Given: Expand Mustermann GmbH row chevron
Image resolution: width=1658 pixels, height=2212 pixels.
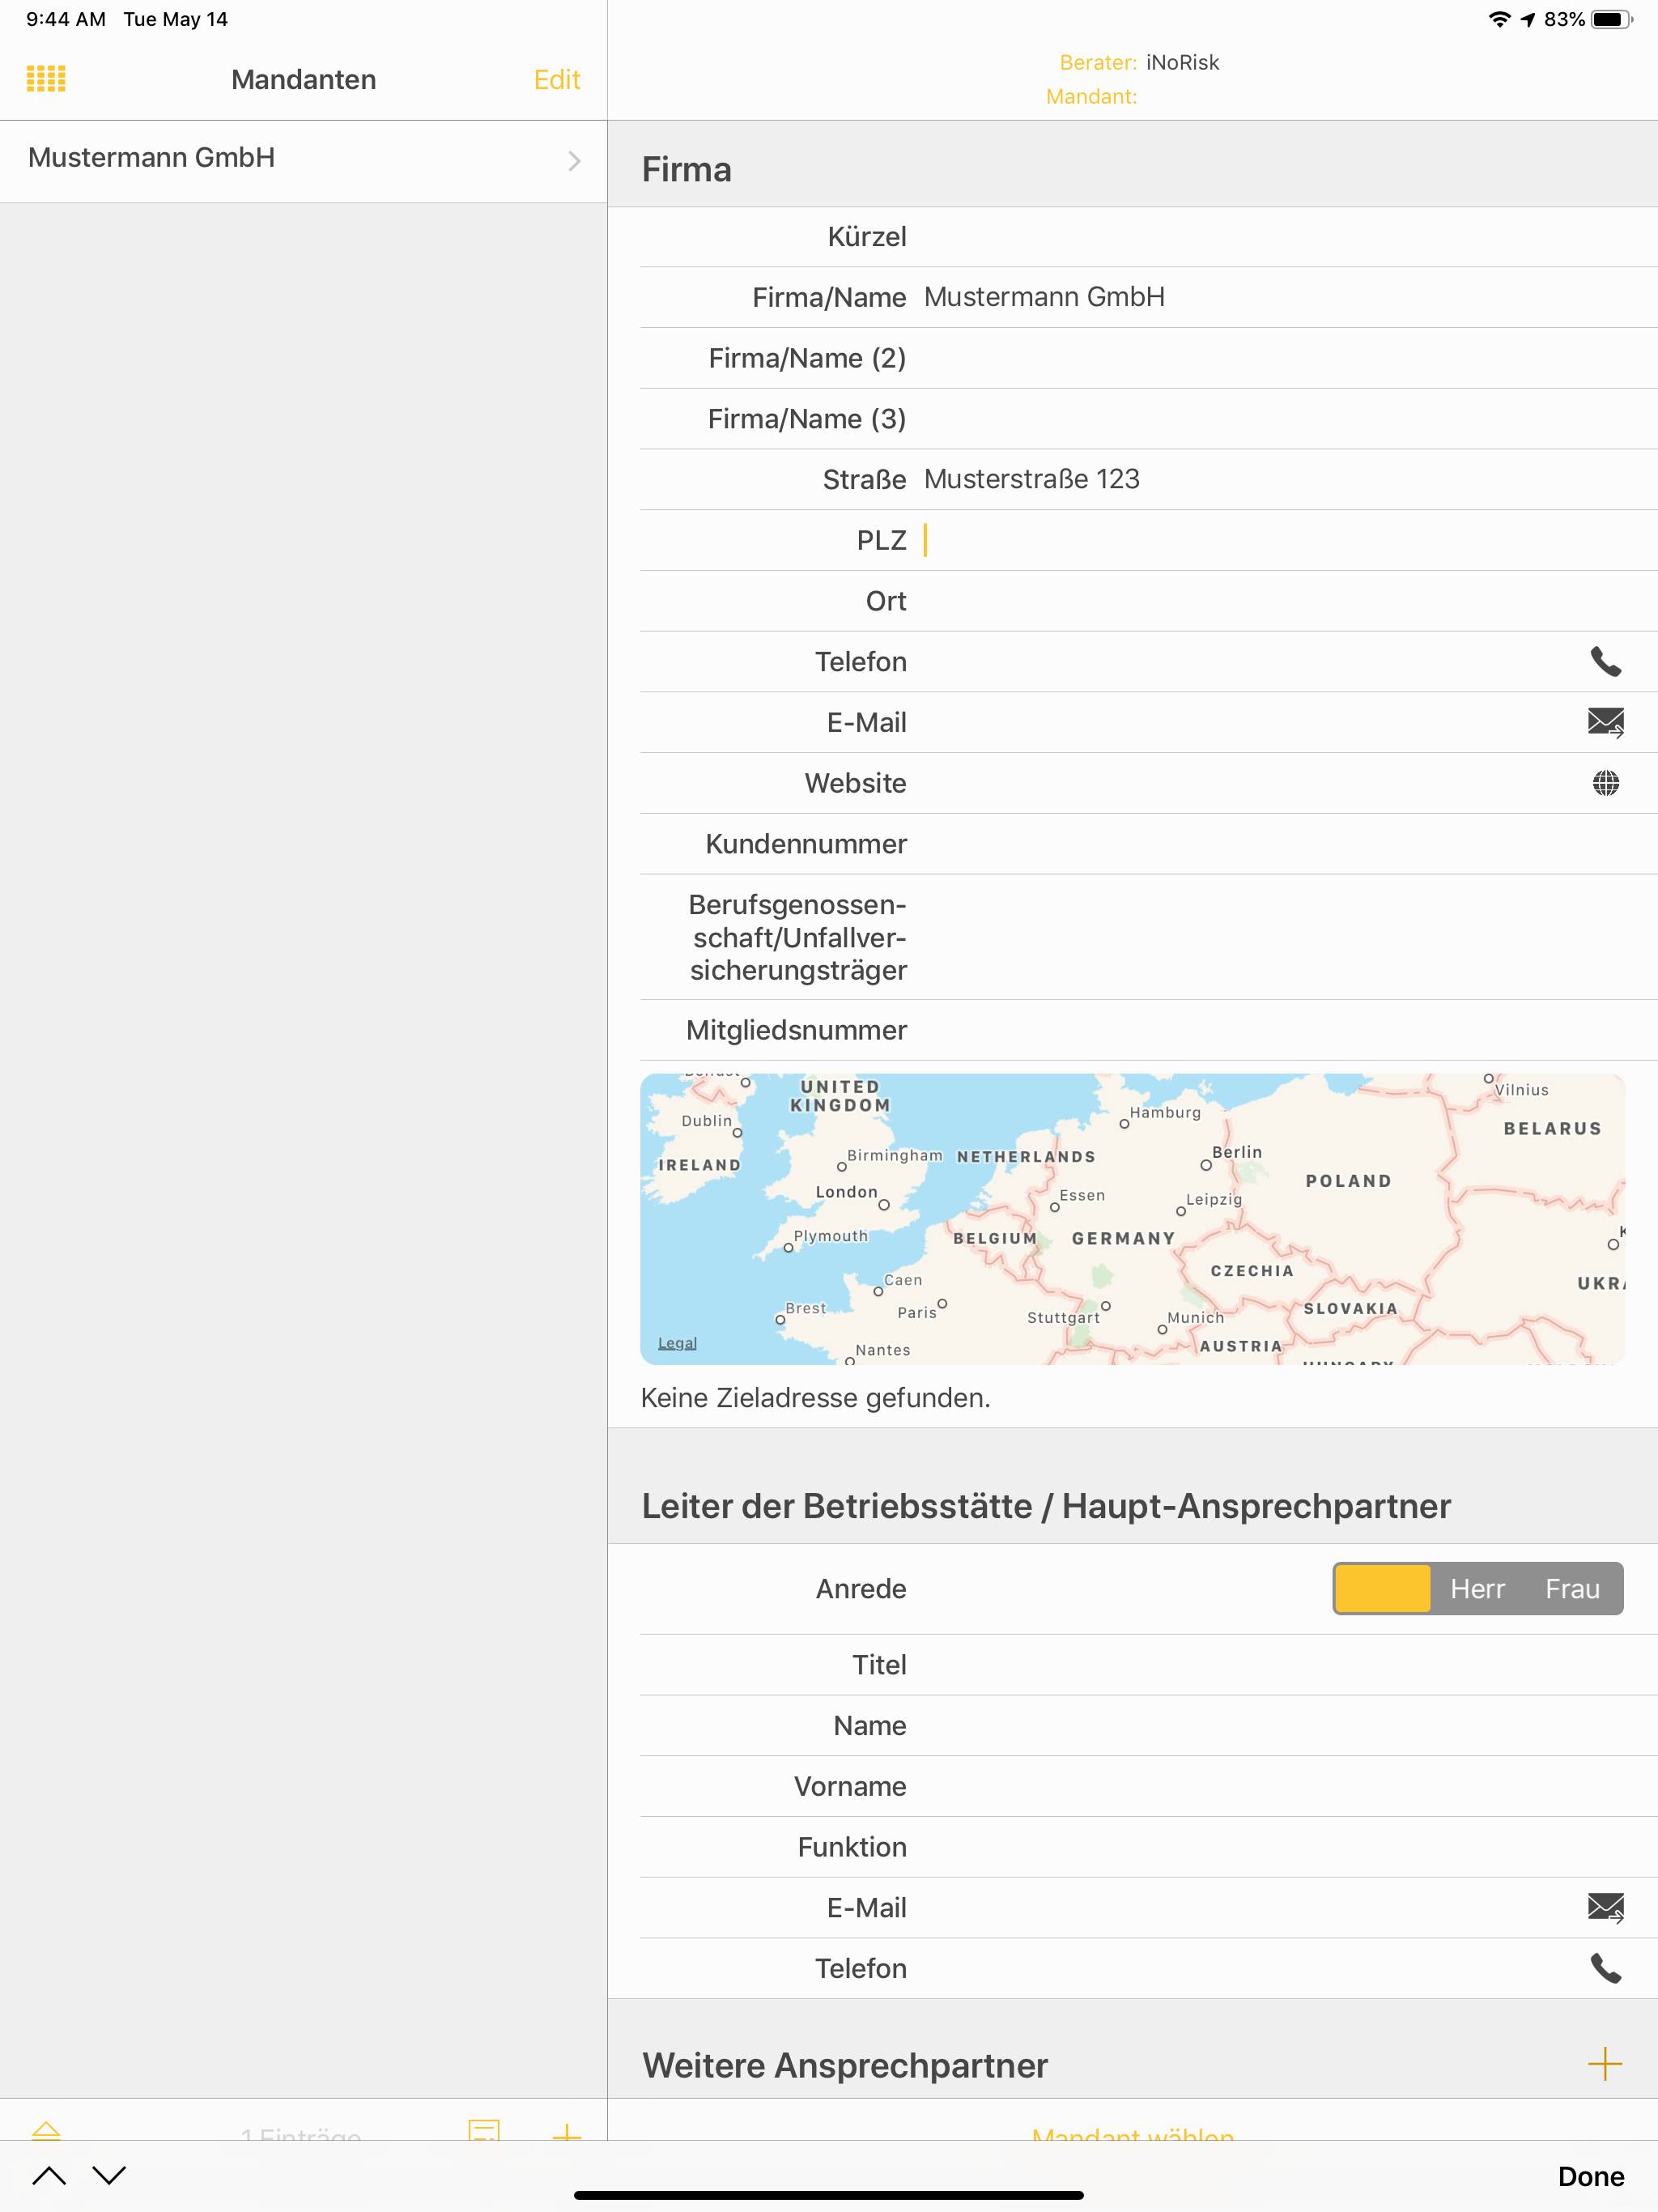Looking at the screenshot, I should tap(574, 161).
